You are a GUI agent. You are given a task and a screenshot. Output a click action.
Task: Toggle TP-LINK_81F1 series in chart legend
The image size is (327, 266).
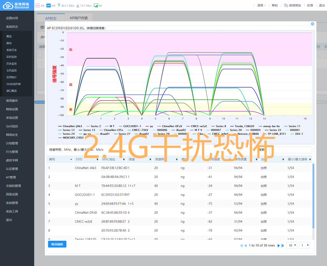274,134
